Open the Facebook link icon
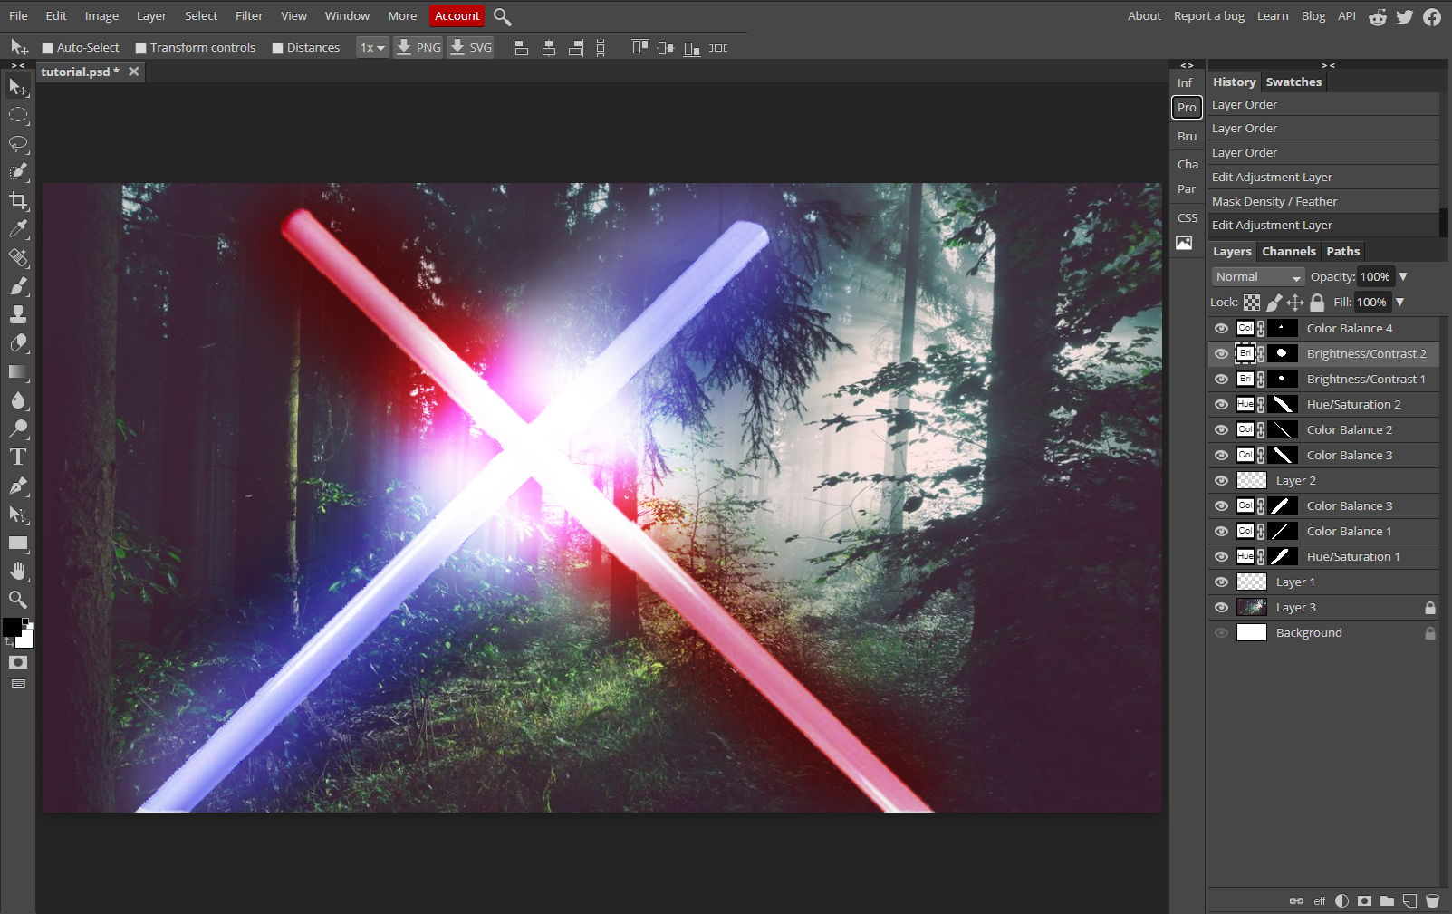This screenshot has width=1452, height=914. click(x=1432, y=17)
